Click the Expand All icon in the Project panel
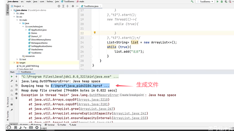This screenshot has height=131, width=234. point(63,6)
